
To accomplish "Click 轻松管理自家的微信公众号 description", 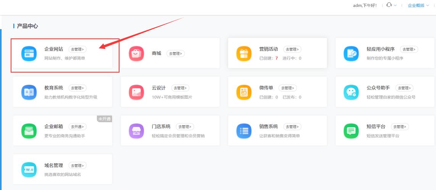I will click(x=391, y=97).
